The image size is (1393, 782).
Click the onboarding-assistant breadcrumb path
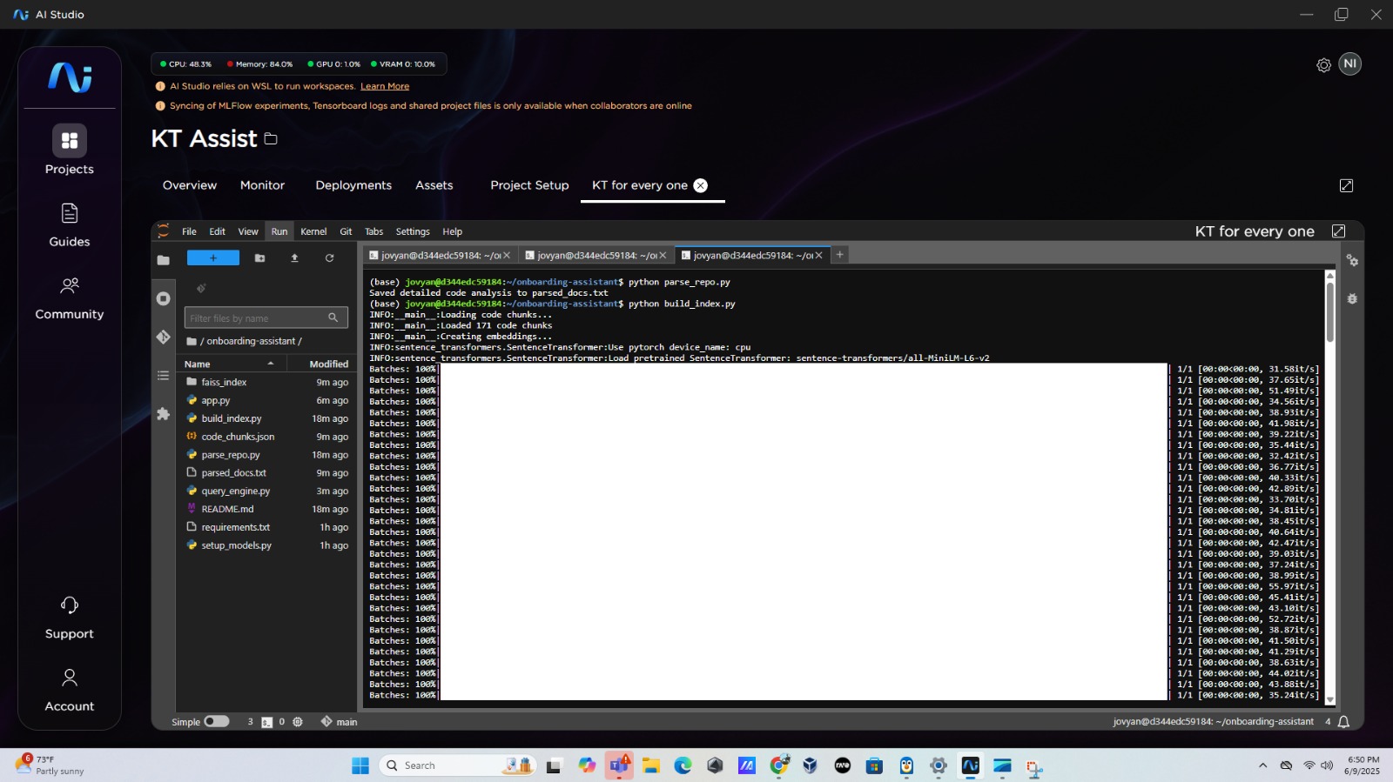[x=252, y=341]
